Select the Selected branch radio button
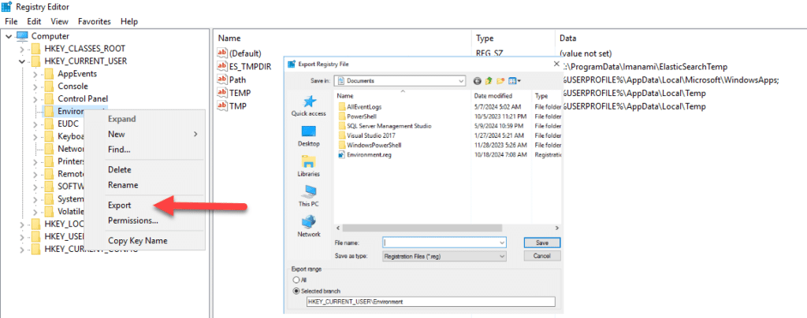Image resolution: width=807 pixels, height=318 pixels. (296, 290)
